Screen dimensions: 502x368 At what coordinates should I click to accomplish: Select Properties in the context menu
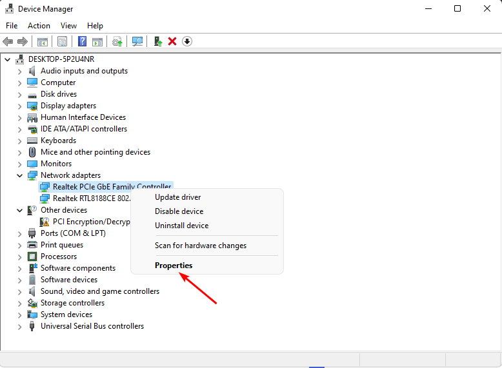tap(207, 266)
